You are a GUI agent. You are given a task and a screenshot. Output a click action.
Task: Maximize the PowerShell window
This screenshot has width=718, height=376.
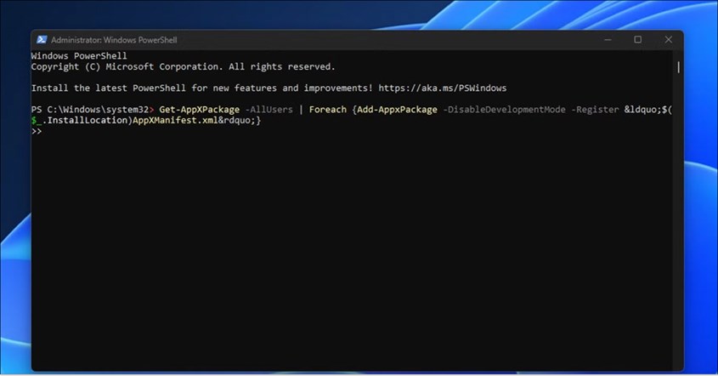(x=637, y=39)
